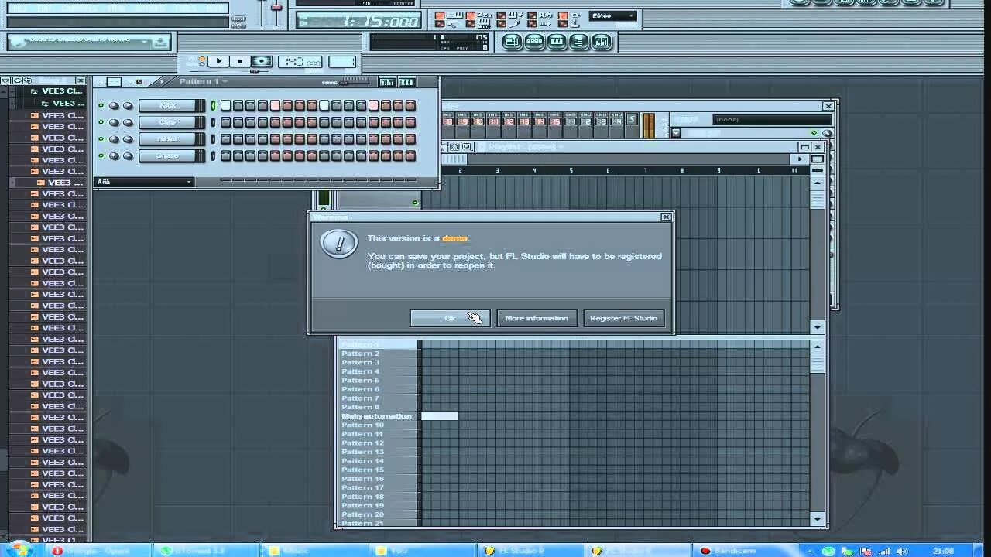Click the Windows Start button
This screenshot has height=557, width=991.
coord(20,550)
